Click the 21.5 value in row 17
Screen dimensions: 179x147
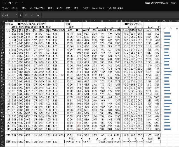tap(102, 75)
